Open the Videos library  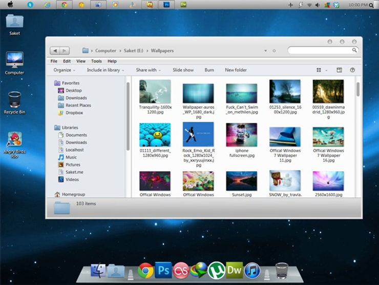(69, 179)
